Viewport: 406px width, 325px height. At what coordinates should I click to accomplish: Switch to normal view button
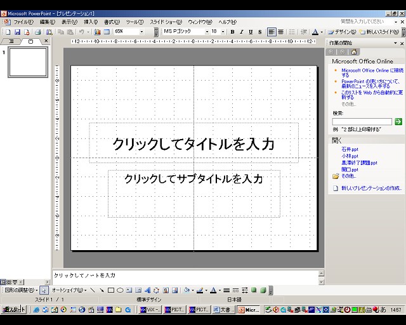[3, 282]
